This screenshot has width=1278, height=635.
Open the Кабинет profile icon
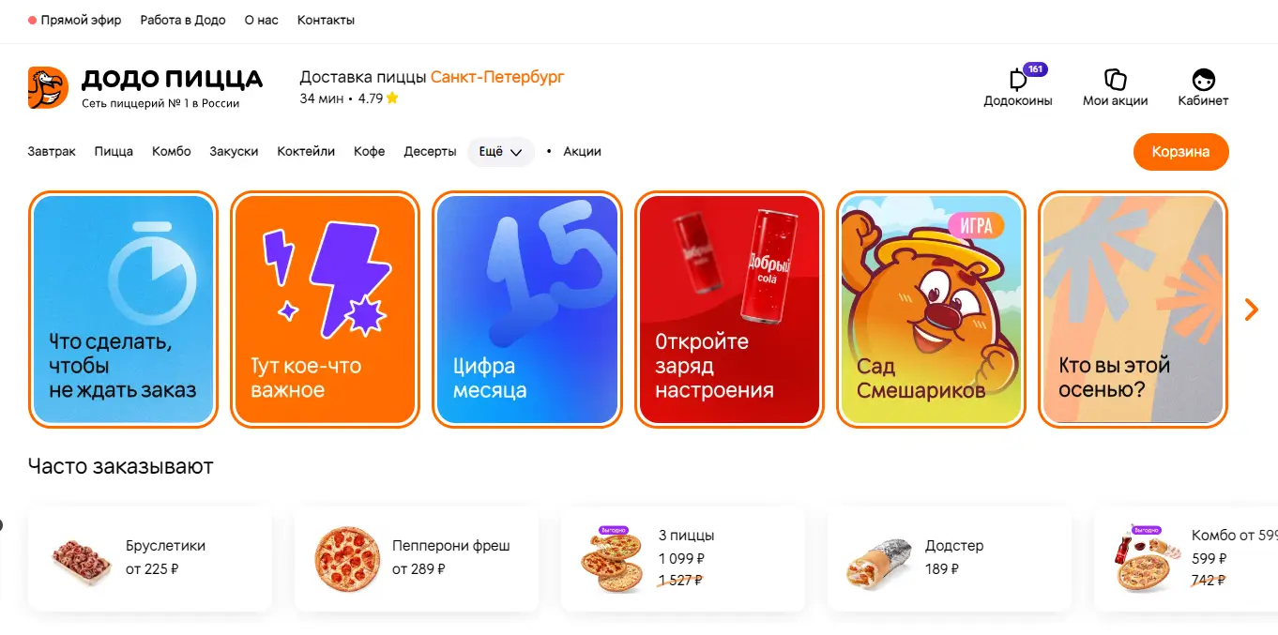click(x=1203, y=80)
